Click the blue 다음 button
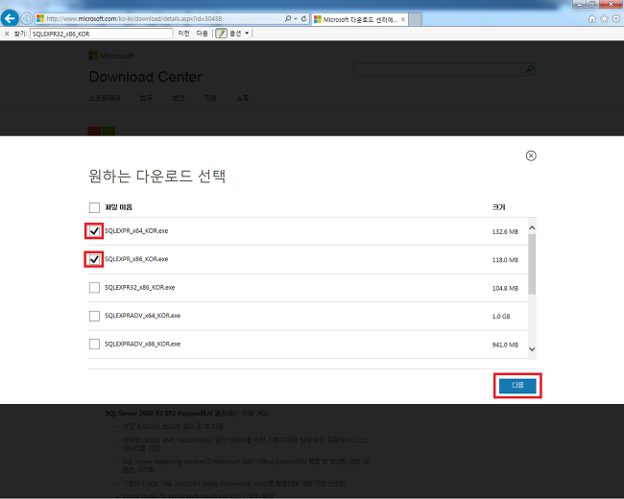 click(x=517, y=385)
